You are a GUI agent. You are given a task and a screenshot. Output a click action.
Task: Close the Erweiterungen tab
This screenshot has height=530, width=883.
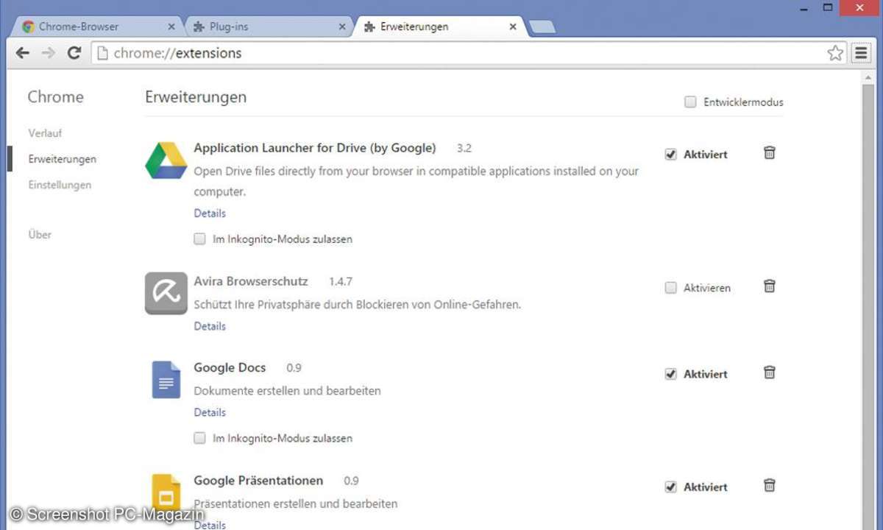click(x=514, y=26)
